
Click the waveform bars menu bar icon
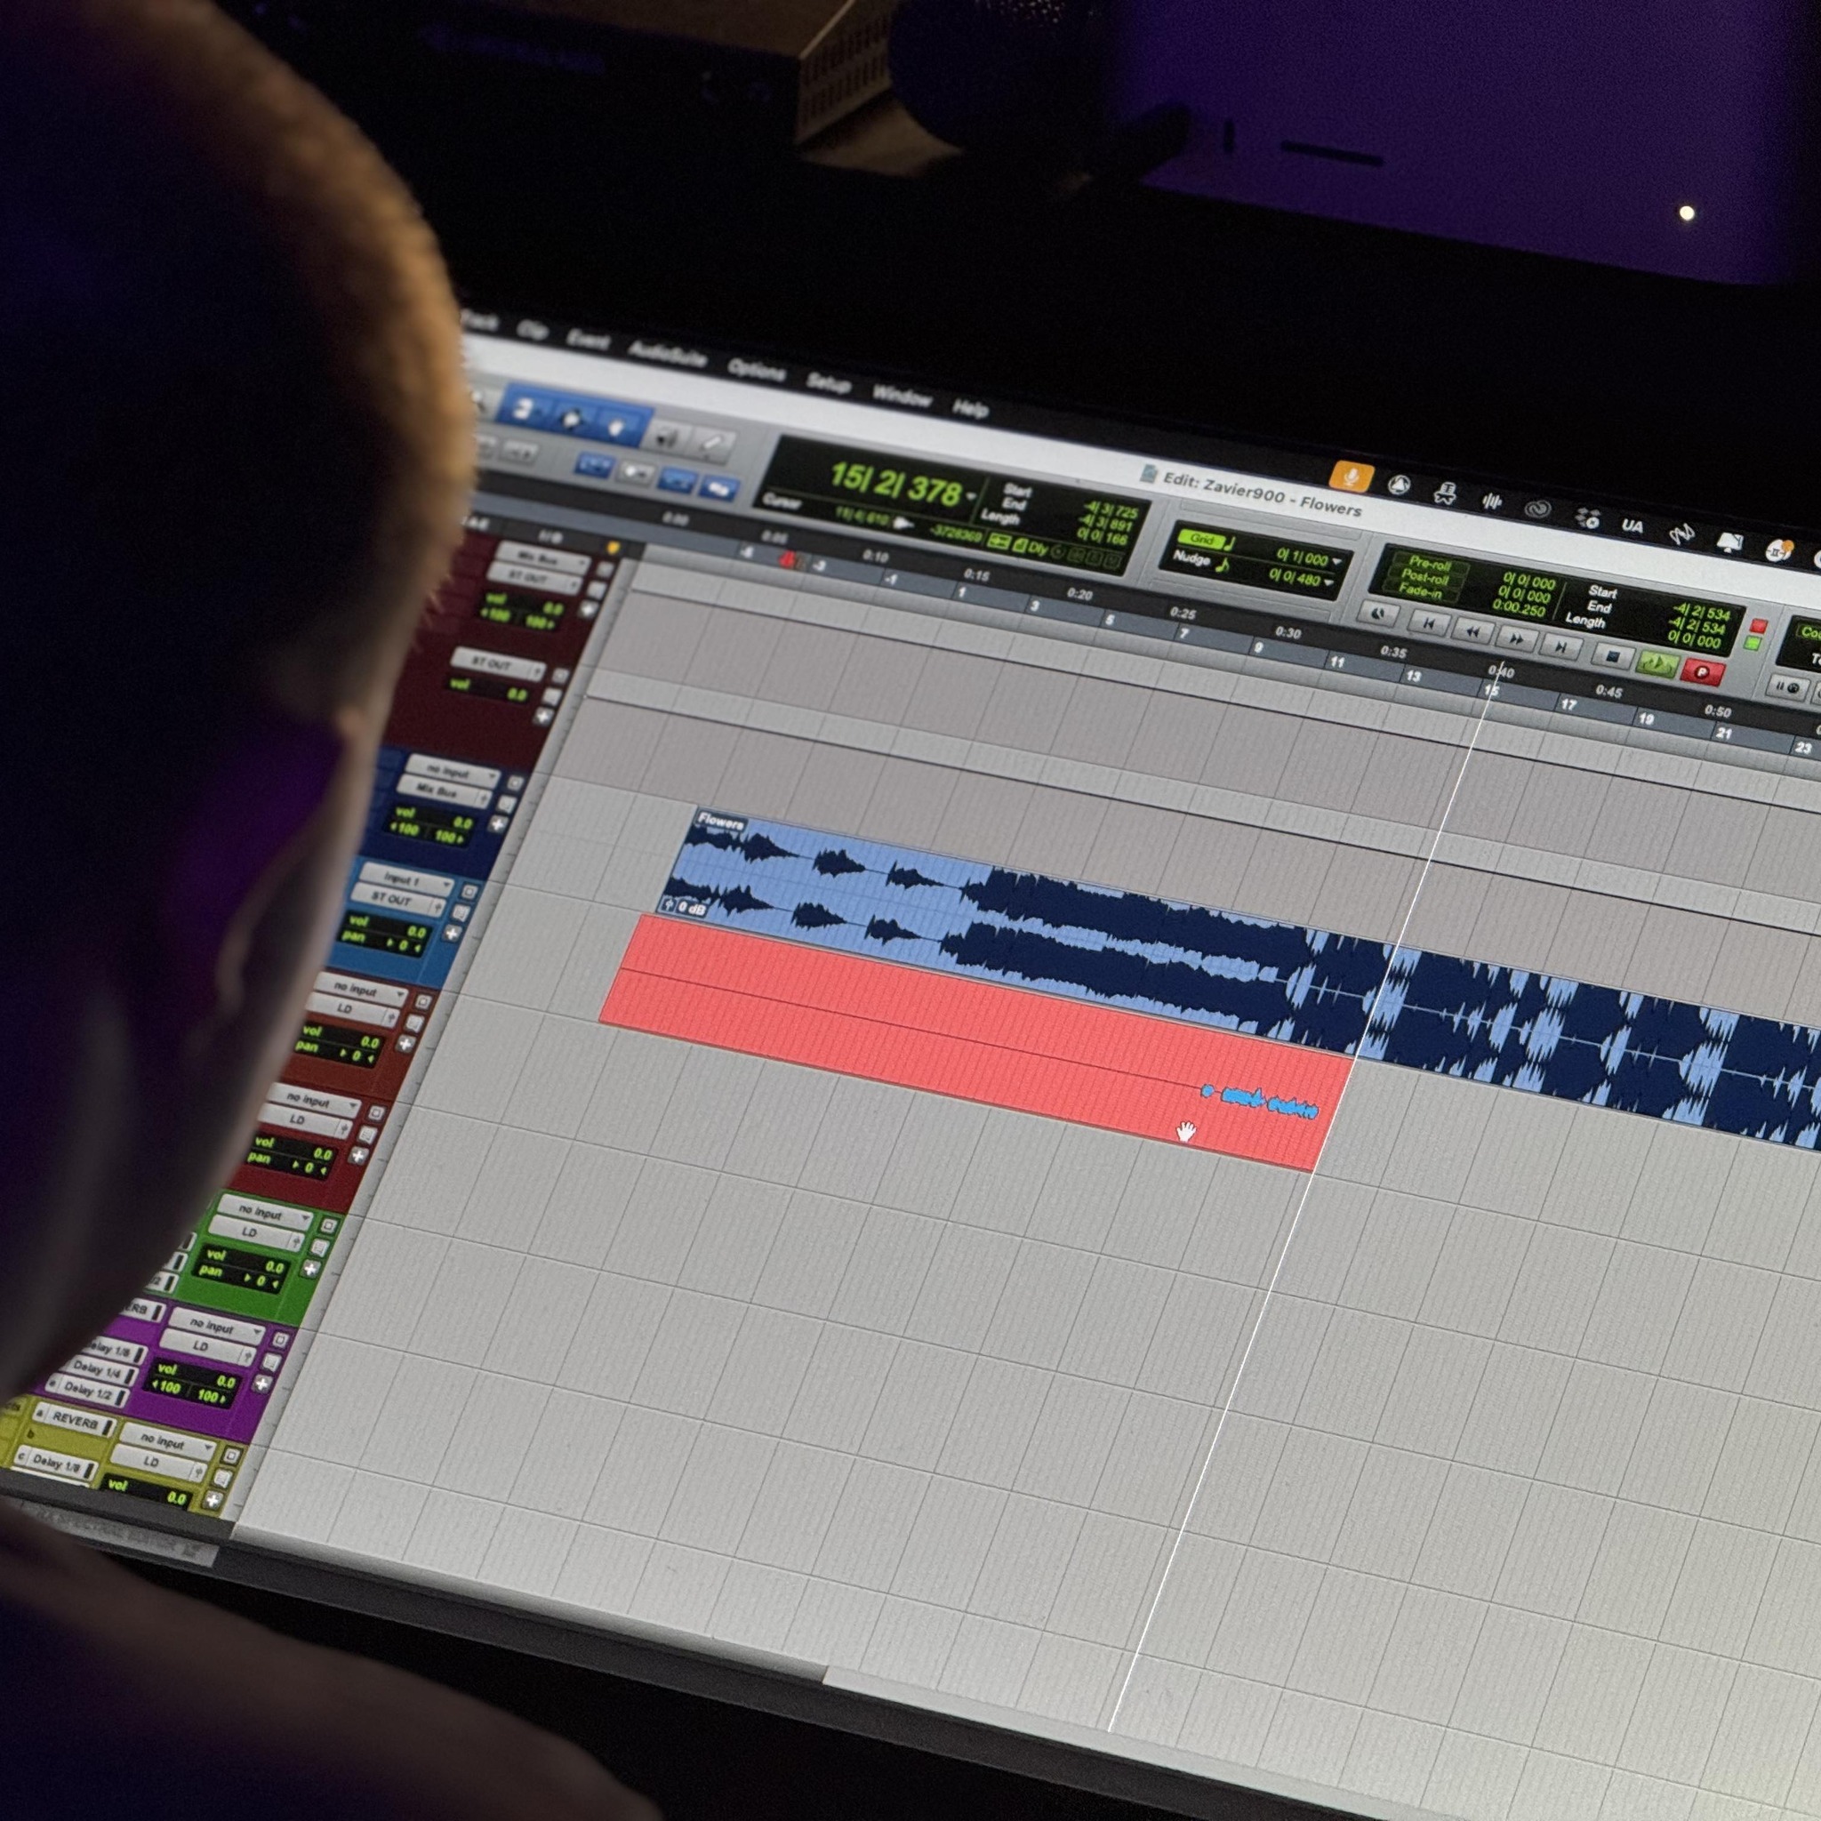(1493, 501)
